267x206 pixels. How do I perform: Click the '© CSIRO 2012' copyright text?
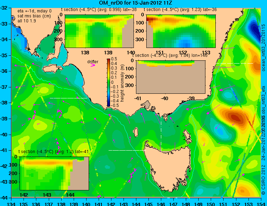pos(263,179)
